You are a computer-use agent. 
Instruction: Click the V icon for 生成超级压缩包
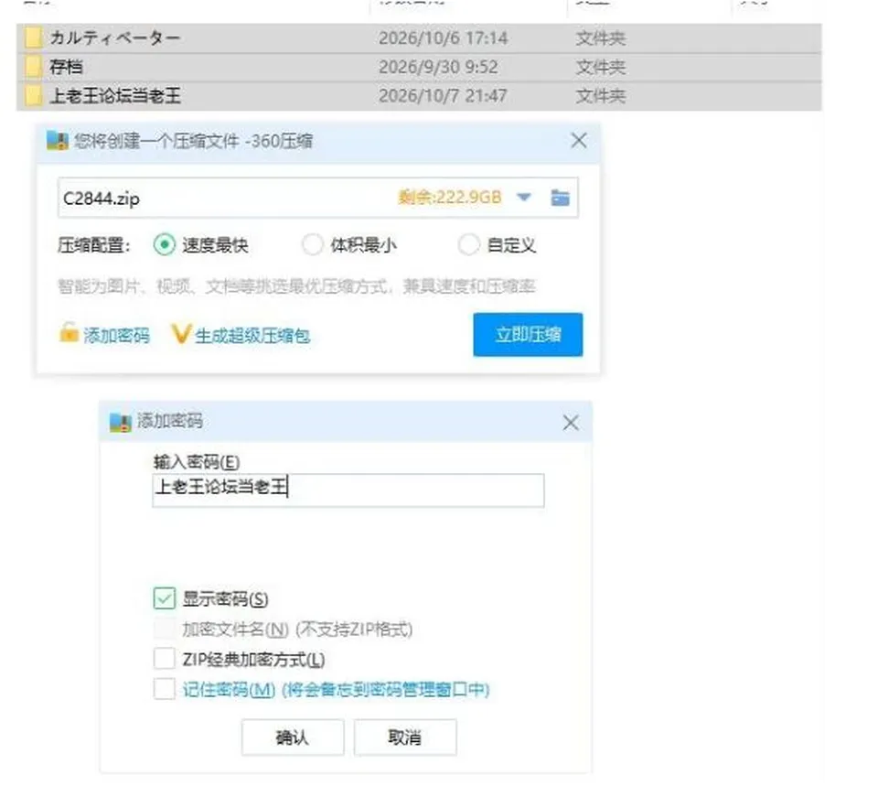[181, 334]
